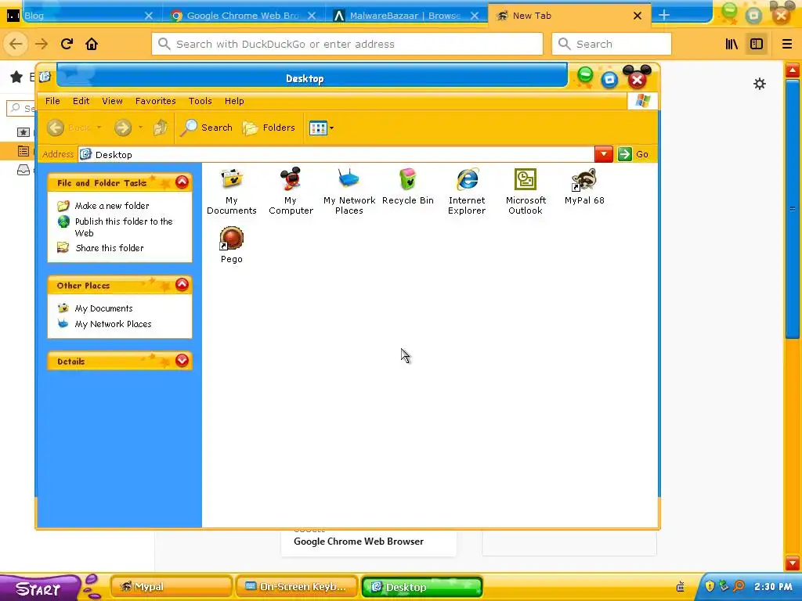Open the Edit menu

(81, 101)
